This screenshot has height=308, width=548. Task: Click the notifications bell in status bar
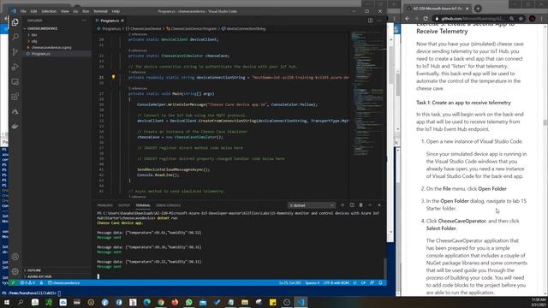(380, 283)
